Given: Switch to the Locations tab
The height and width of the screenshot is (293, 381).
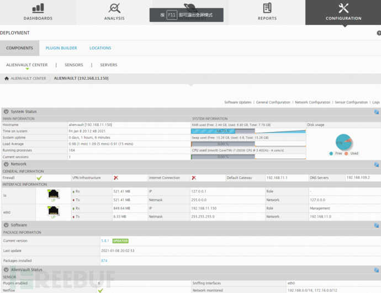Looking at the screenshot, I should tap(100, 48).
